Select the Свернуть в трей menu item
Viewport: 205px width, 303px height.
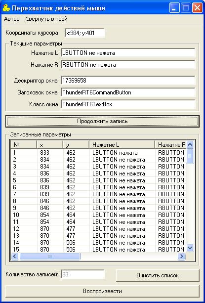(x=46, y=19)
